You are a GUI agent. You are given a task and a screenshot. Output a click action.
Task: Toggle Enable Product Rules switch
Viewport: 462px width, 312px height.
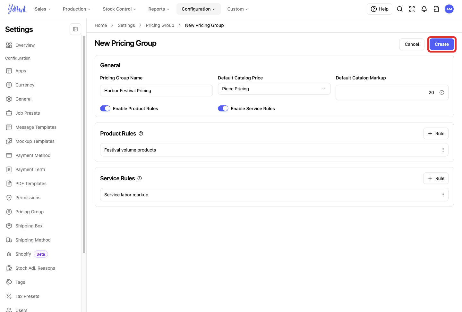coord(105,109)
